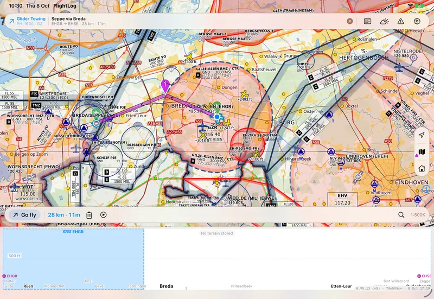Play the route simulation
The image size is (434, 299).
pyautogui.click(x=104, y=215)
